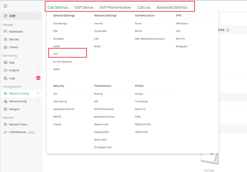
Task: Open NAT settings link
Action: click(96, 102)
